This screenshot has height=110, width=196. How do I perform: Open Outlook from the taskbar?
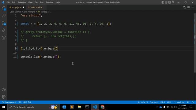(64, 107)
